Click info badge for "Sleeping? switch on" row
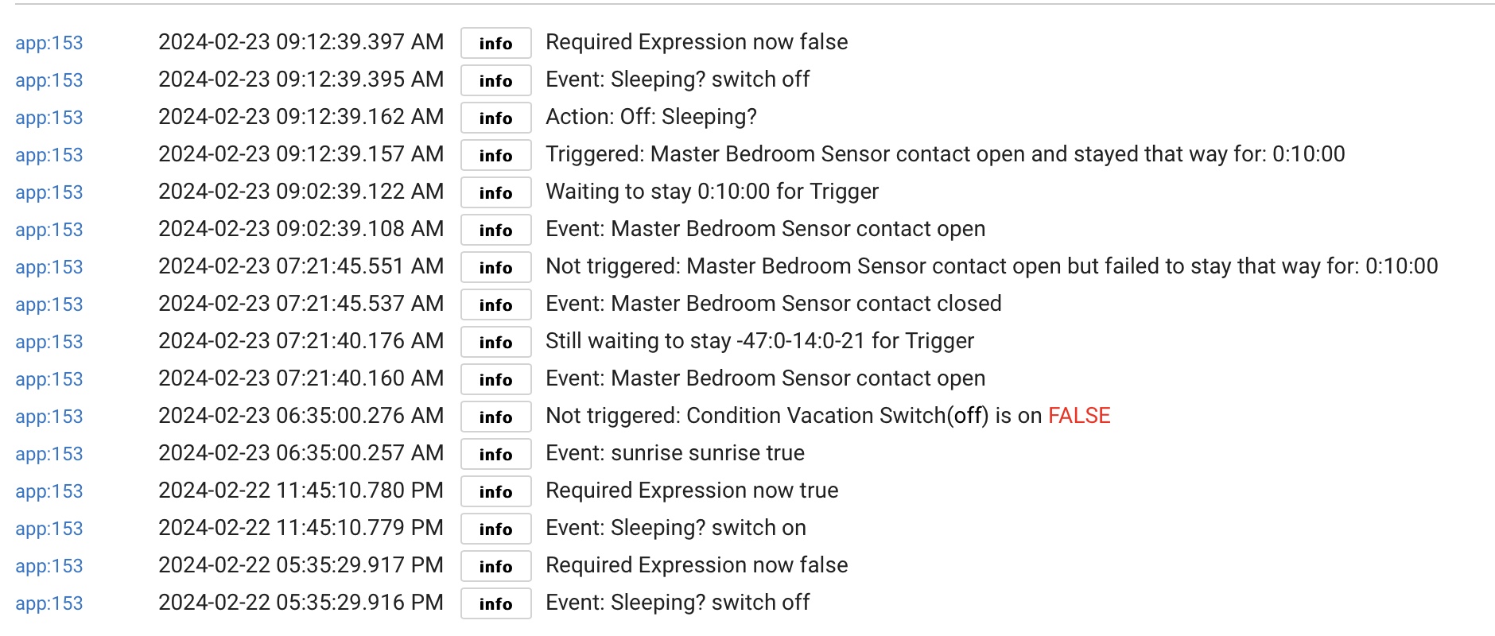1495x636 pixels. point(495,529)
